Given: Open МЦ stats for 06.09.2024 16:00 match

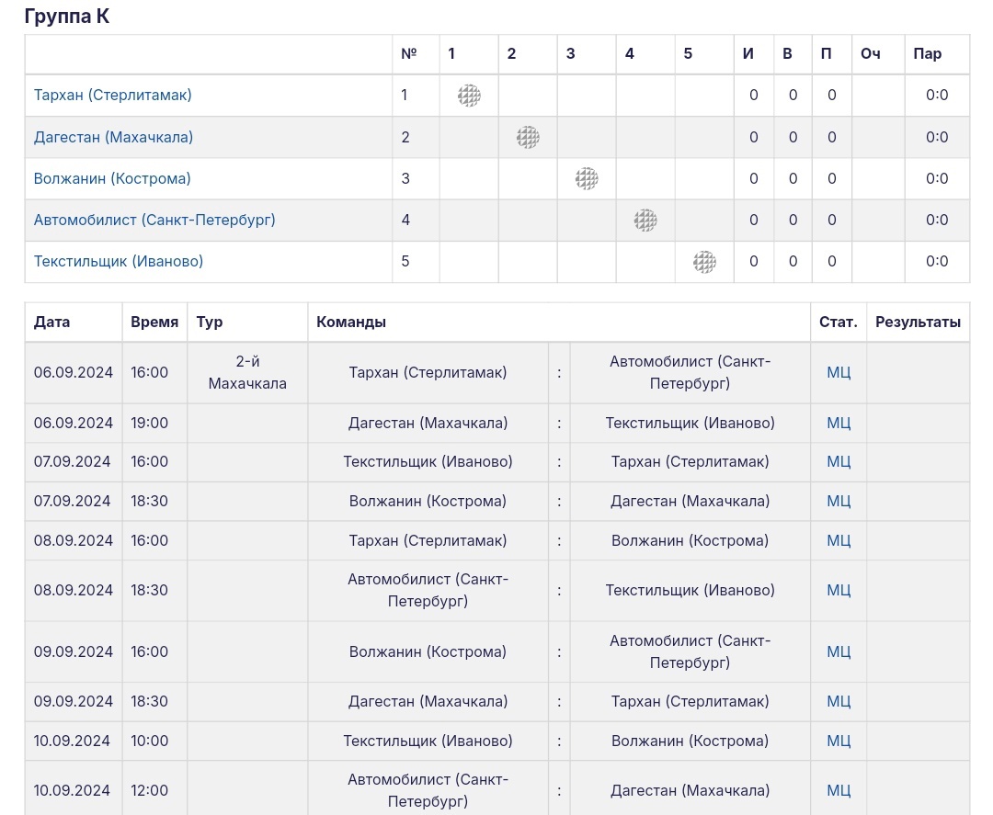Looking at the screenshot, I should [x=839, y=373].
